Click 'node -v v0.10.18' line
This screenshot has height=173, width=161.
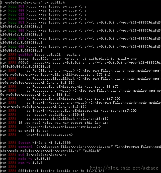coord(34,159)
